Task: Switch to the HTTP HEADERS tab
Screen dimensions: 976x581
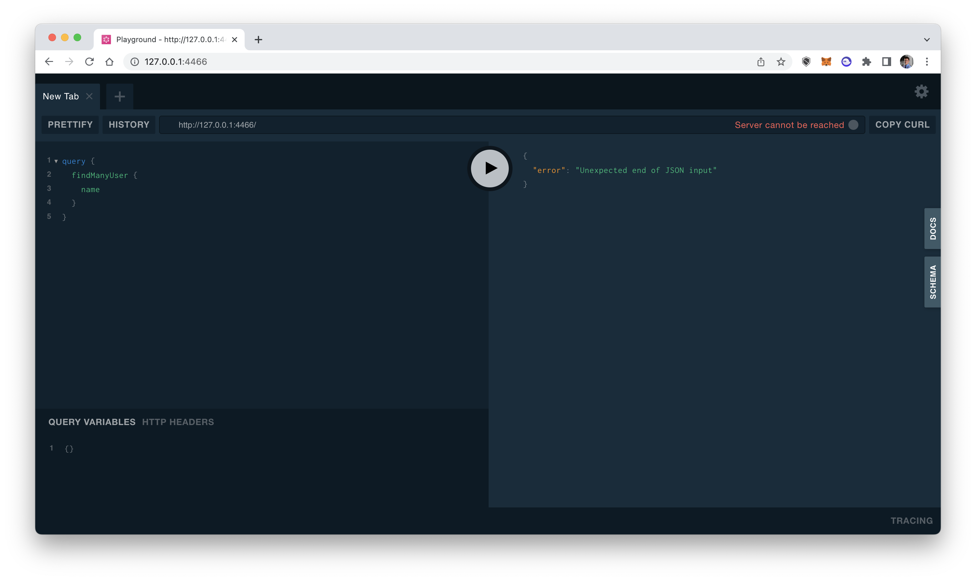Action: (x=178, y=422)
